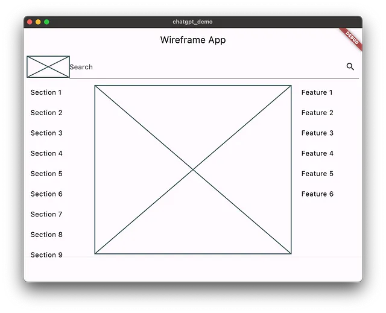Minimize the window using the yellow button

coord(38,22)
